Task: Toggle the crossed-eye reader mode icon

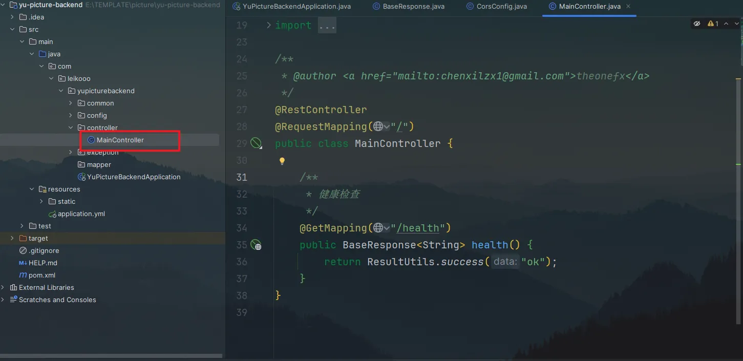Action: [696, 24]
